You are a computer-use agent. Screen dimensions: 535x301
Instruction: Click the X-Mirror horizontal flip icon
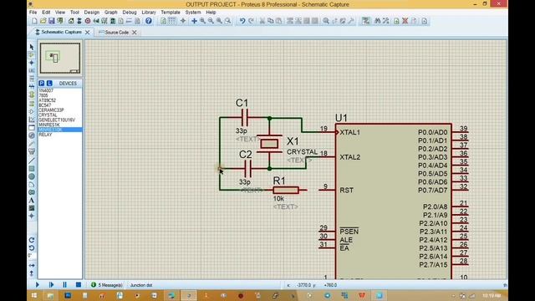[x=32, y=266]
